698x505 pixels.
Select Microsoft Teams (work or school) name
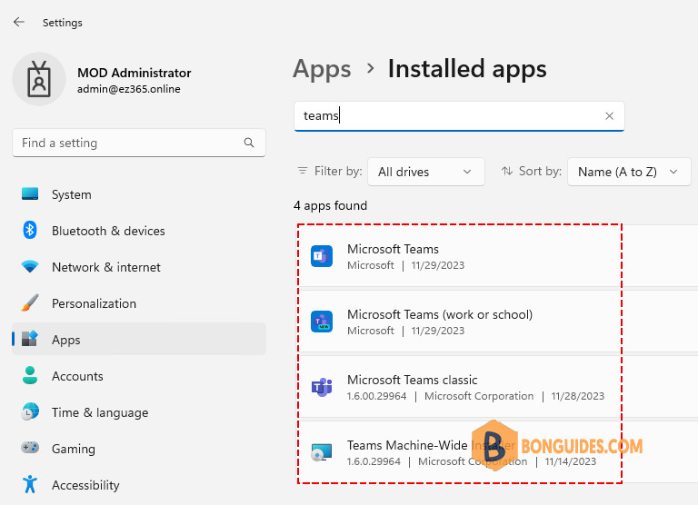pyautogui.click(x=440, y=314)
